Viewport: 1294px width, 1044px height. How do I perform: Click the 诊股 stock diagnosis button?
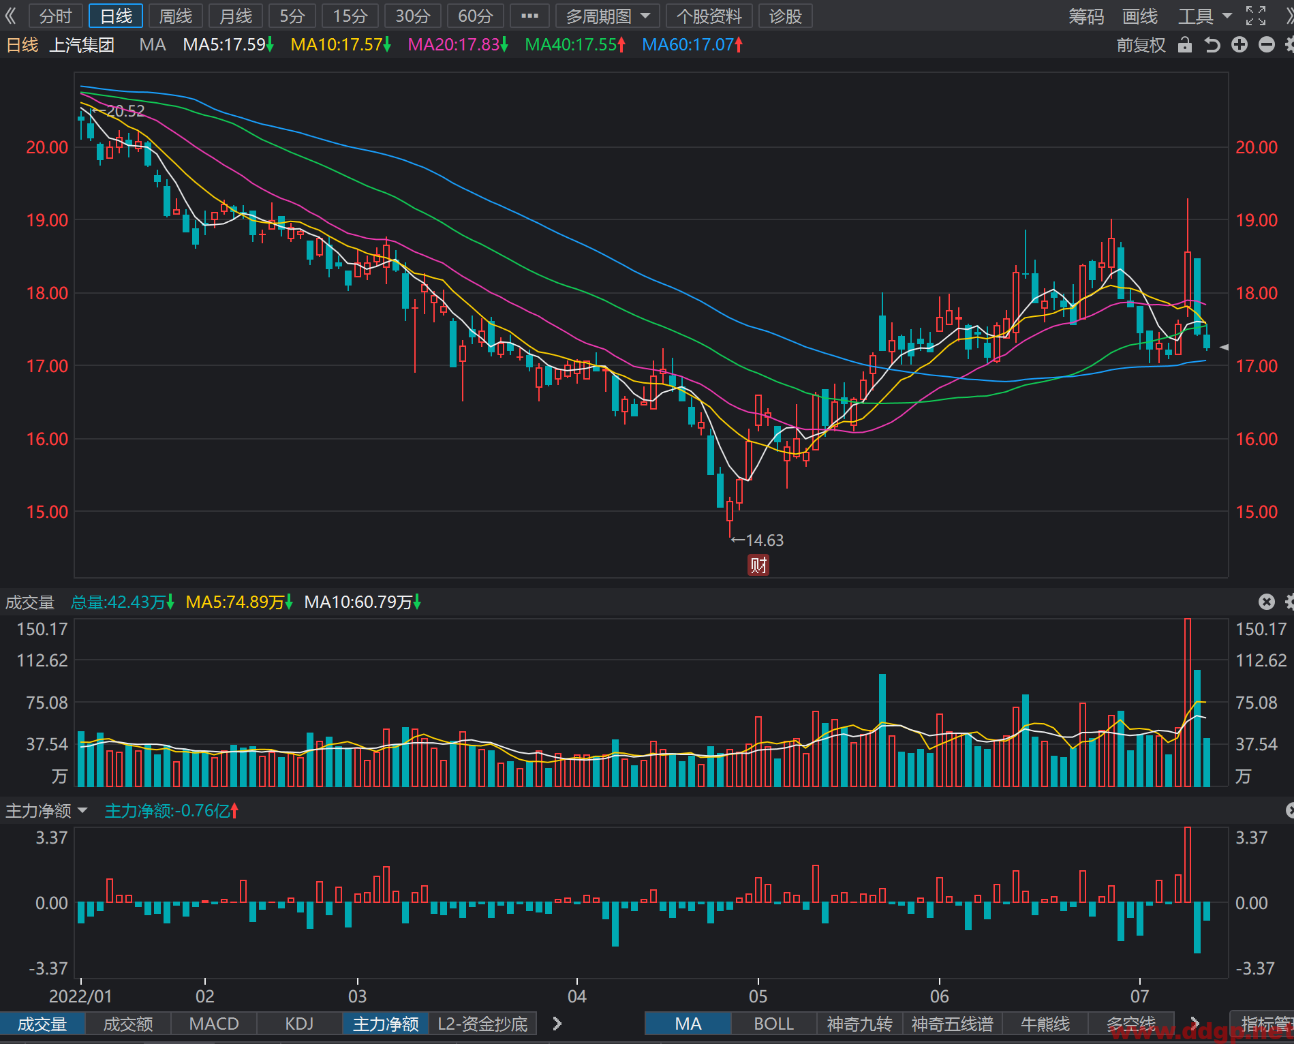pos(785,16)
